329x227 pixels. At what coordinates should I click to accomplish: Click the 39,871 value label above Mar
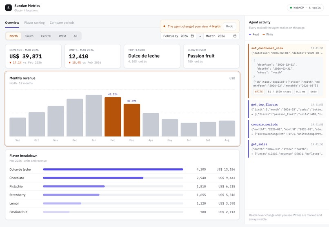point(132,101)
